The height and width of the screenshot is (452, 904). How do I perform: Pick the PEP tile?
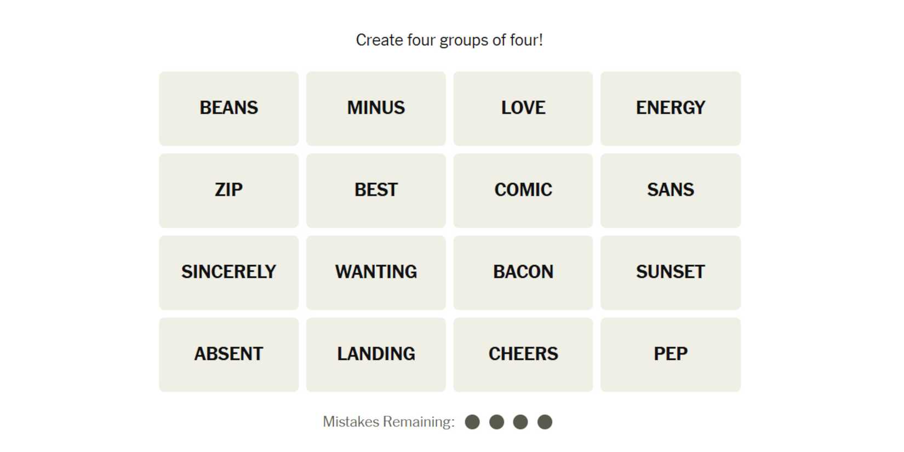[x=670, y=354]
